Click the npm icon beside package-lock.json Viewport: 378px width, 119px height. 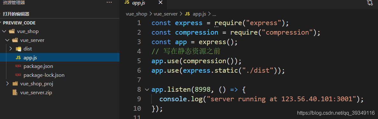(18, 75)
